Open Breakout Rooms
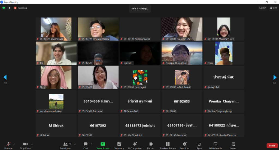This screenshot has width=279, height=150. (x=168, y=145)
